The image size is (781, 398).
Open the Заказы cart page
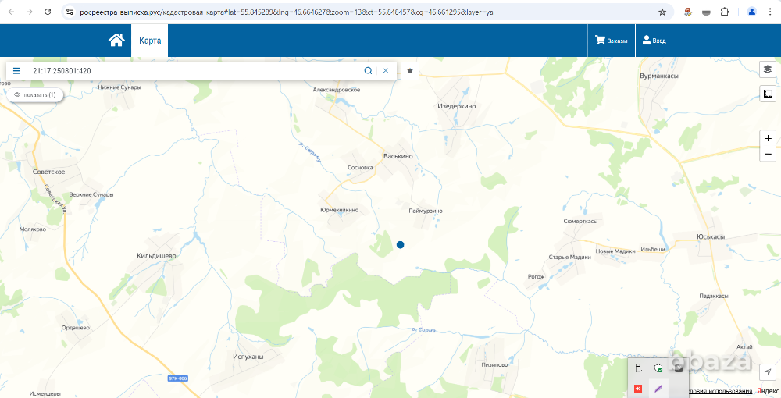(x=611, y=41)
